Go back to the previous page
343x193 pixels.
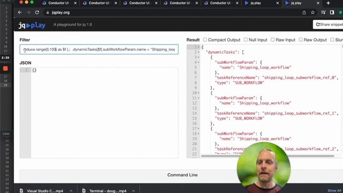(20, 12)
